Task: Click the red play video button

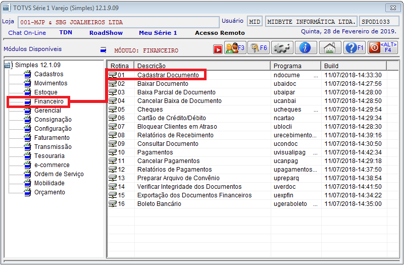Action: coord(218,49)
